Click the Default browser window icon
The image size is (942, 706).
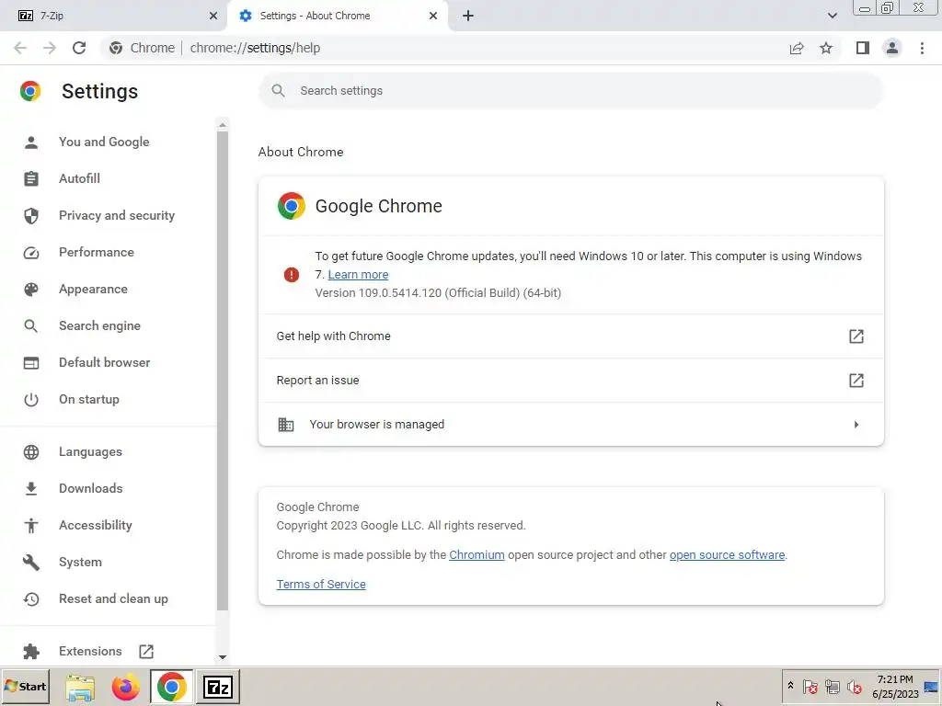click(31, 362)
